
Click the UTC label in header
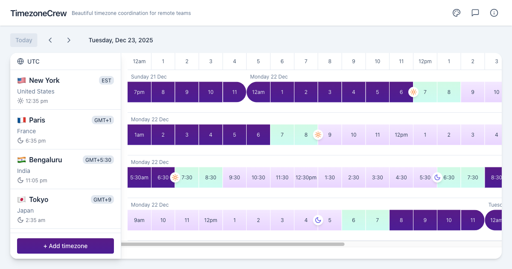[33, 61]
